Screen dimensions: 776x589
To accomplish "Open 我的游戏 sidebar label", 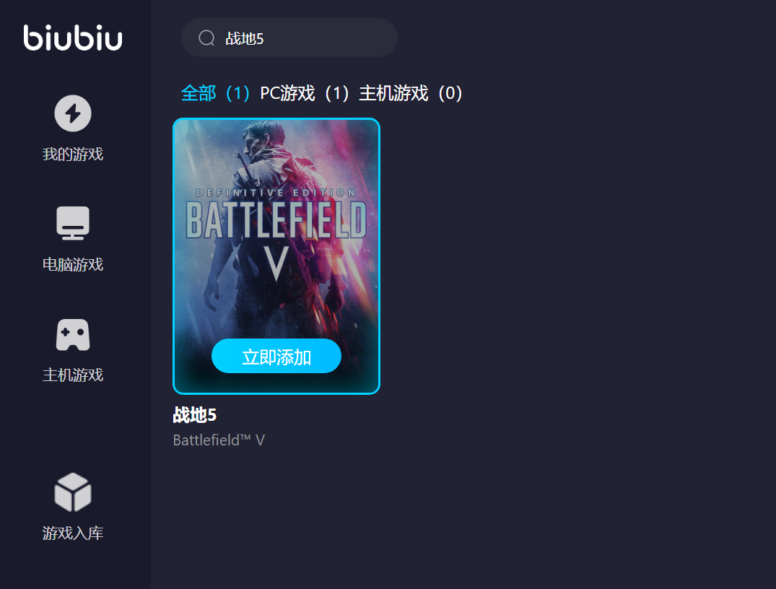I will click(x=73, y=154).
